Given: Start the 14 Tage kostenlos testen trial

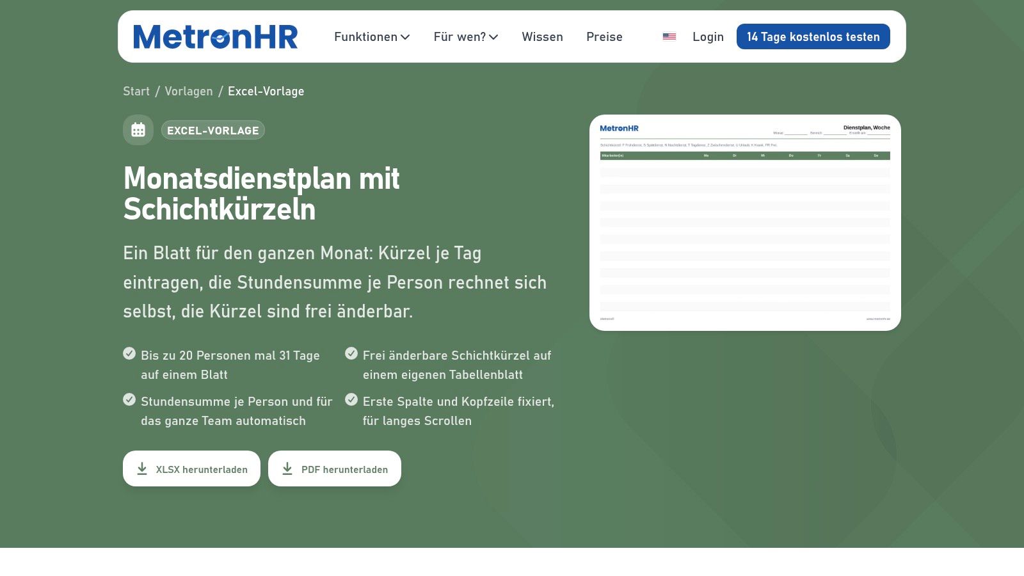Looking at the screenshot, I should [813, 36].
